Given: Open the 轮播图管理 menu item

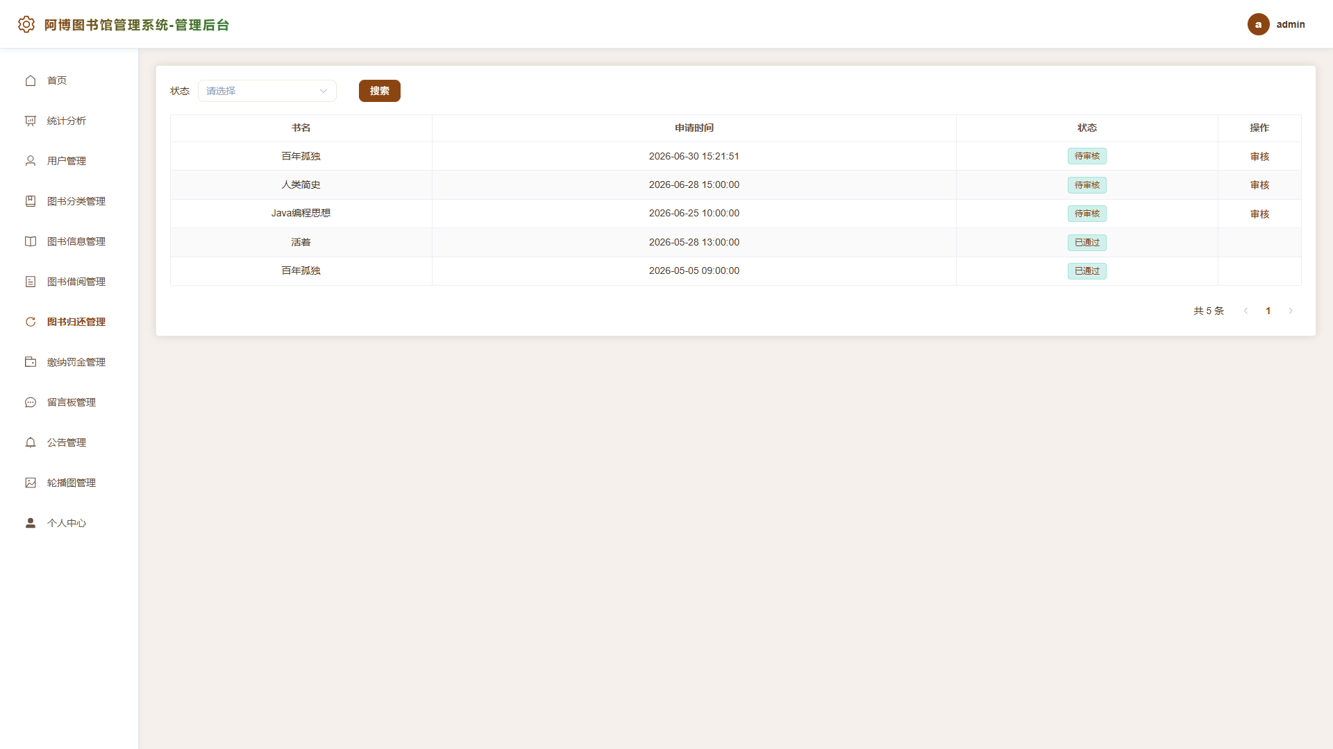Looking at the screenshot, I should 69,483.
